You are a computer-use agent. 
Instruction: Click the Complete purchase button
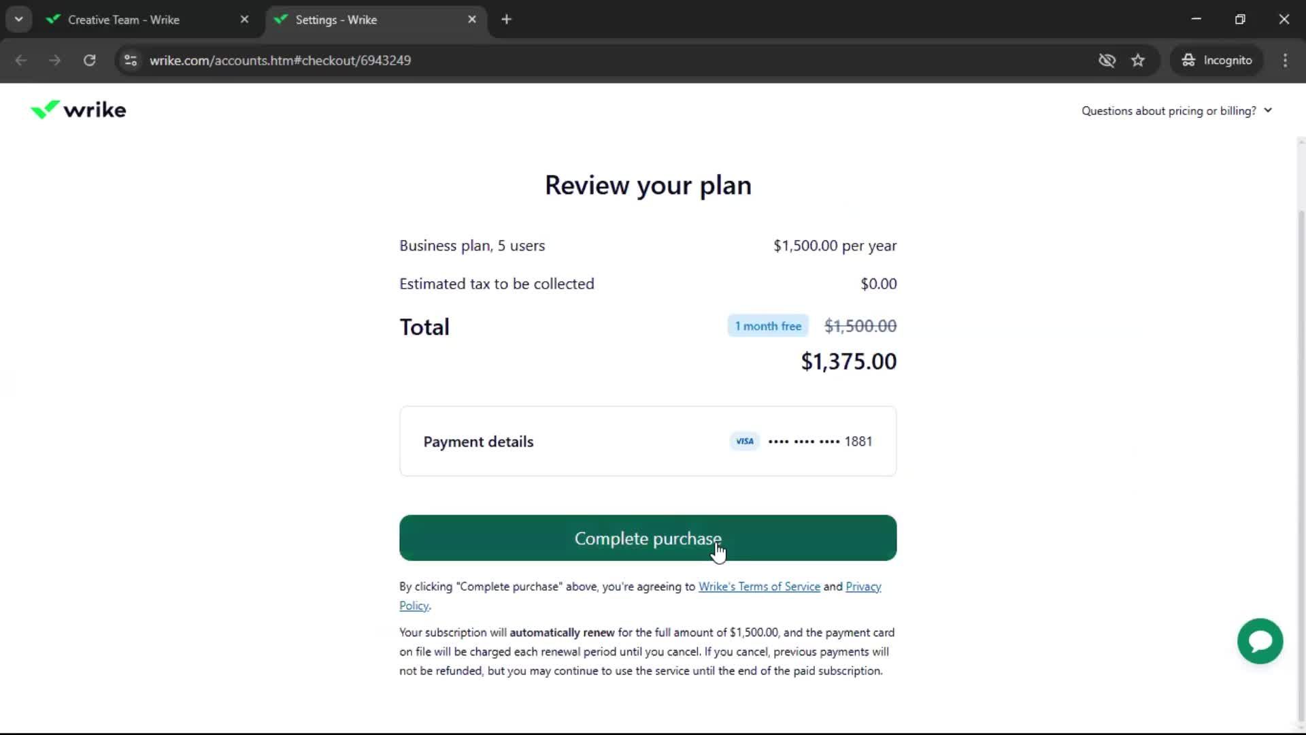[x=648, y=538]
